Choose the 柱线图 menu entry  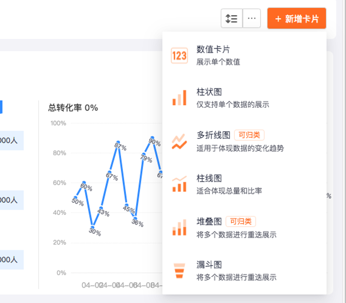coord(244,184)
